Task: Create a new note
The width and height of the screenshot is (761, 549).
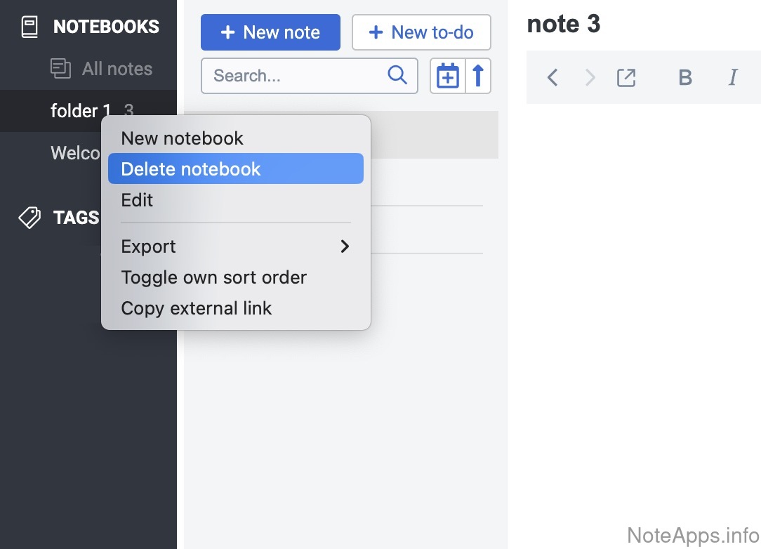Action: tap(270, 32)
